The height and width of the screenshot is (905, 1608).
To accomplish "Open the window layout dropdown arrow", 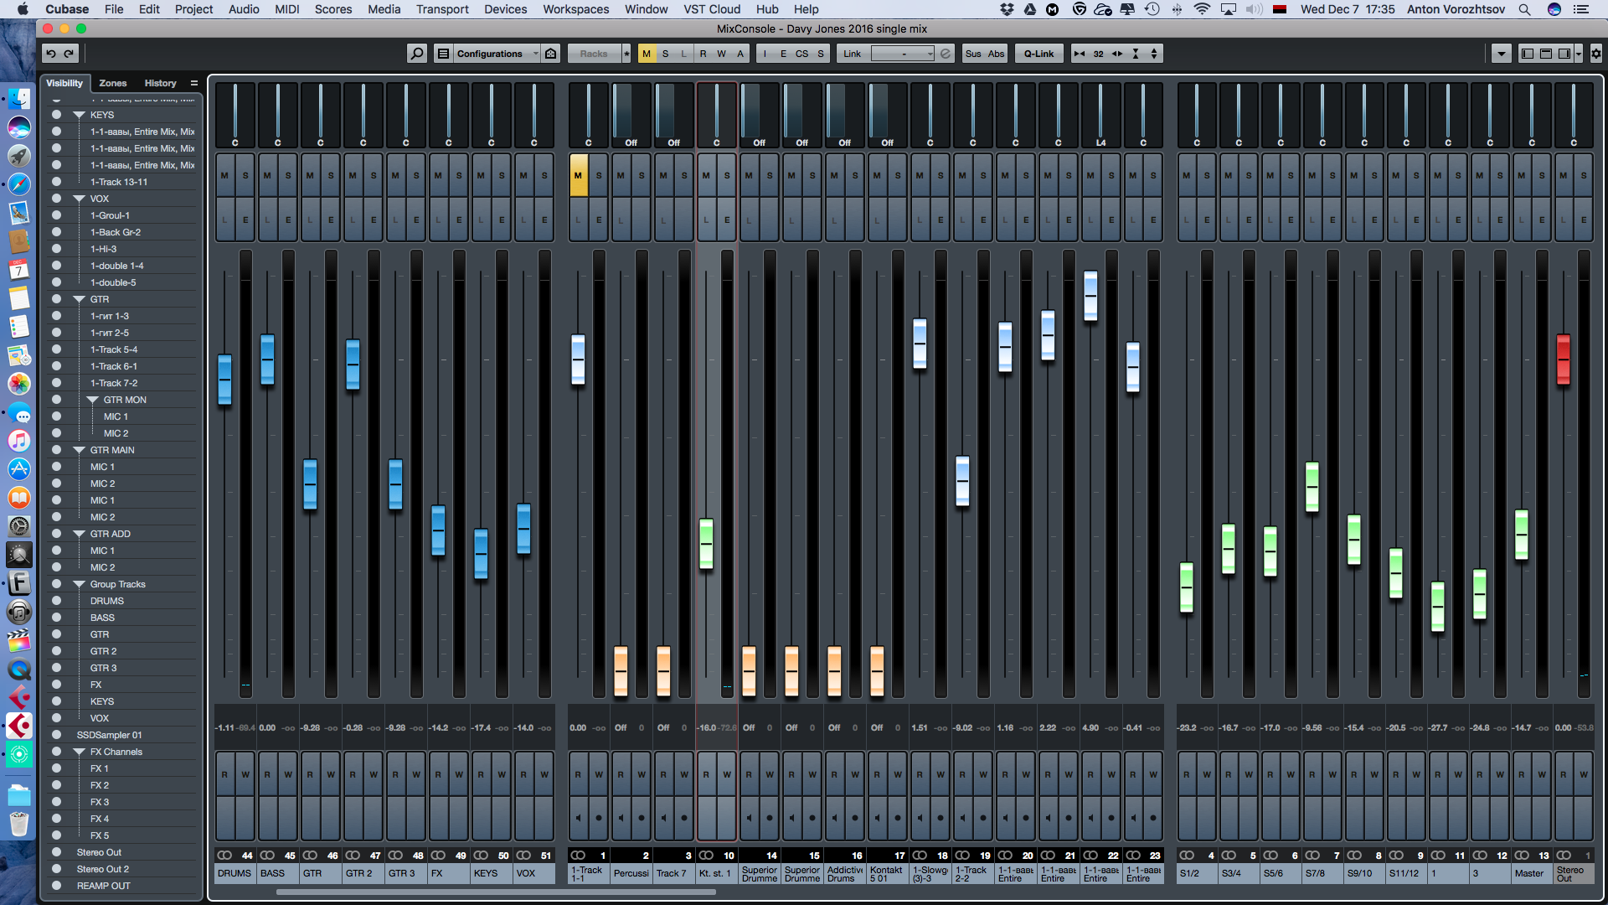I will click(1579, 54).
